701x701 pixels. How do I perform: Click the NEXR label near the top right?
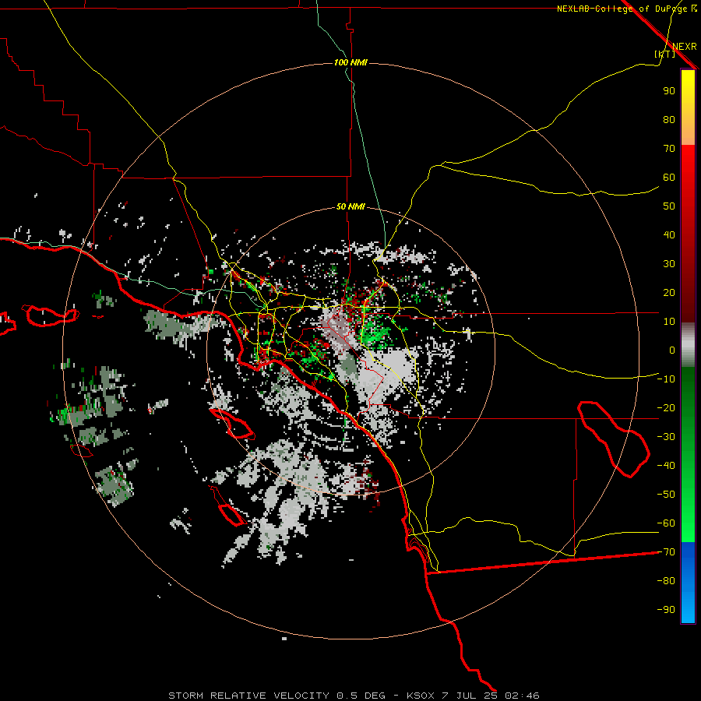[685, 47]
